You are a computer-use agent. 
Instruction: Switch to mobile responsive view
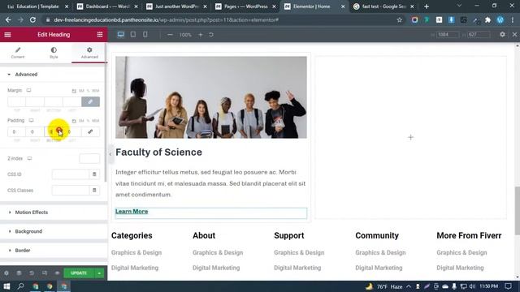pyautogui.click(x=145, y=34)
